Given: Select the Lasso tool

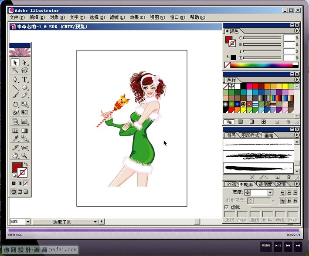Looking at the screenshot, I should click(24, 70).
